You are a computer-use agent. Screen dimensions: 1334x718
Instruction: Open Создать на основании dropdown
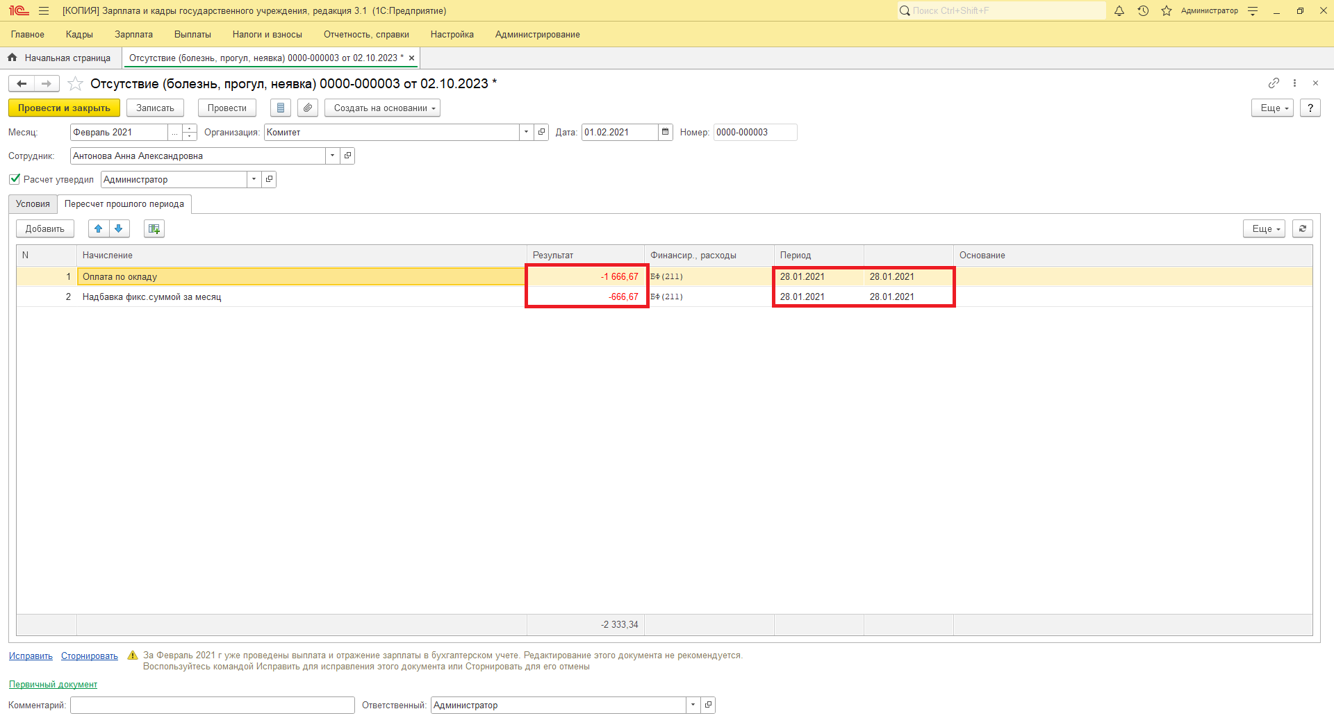(x=383, y=108)
